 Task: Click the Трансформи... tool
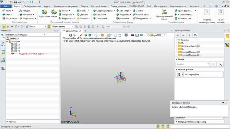point(183,11)
